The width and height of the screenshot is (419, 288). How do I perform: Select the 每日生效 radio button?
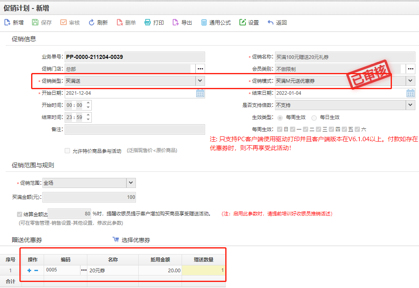click(314, 118)
